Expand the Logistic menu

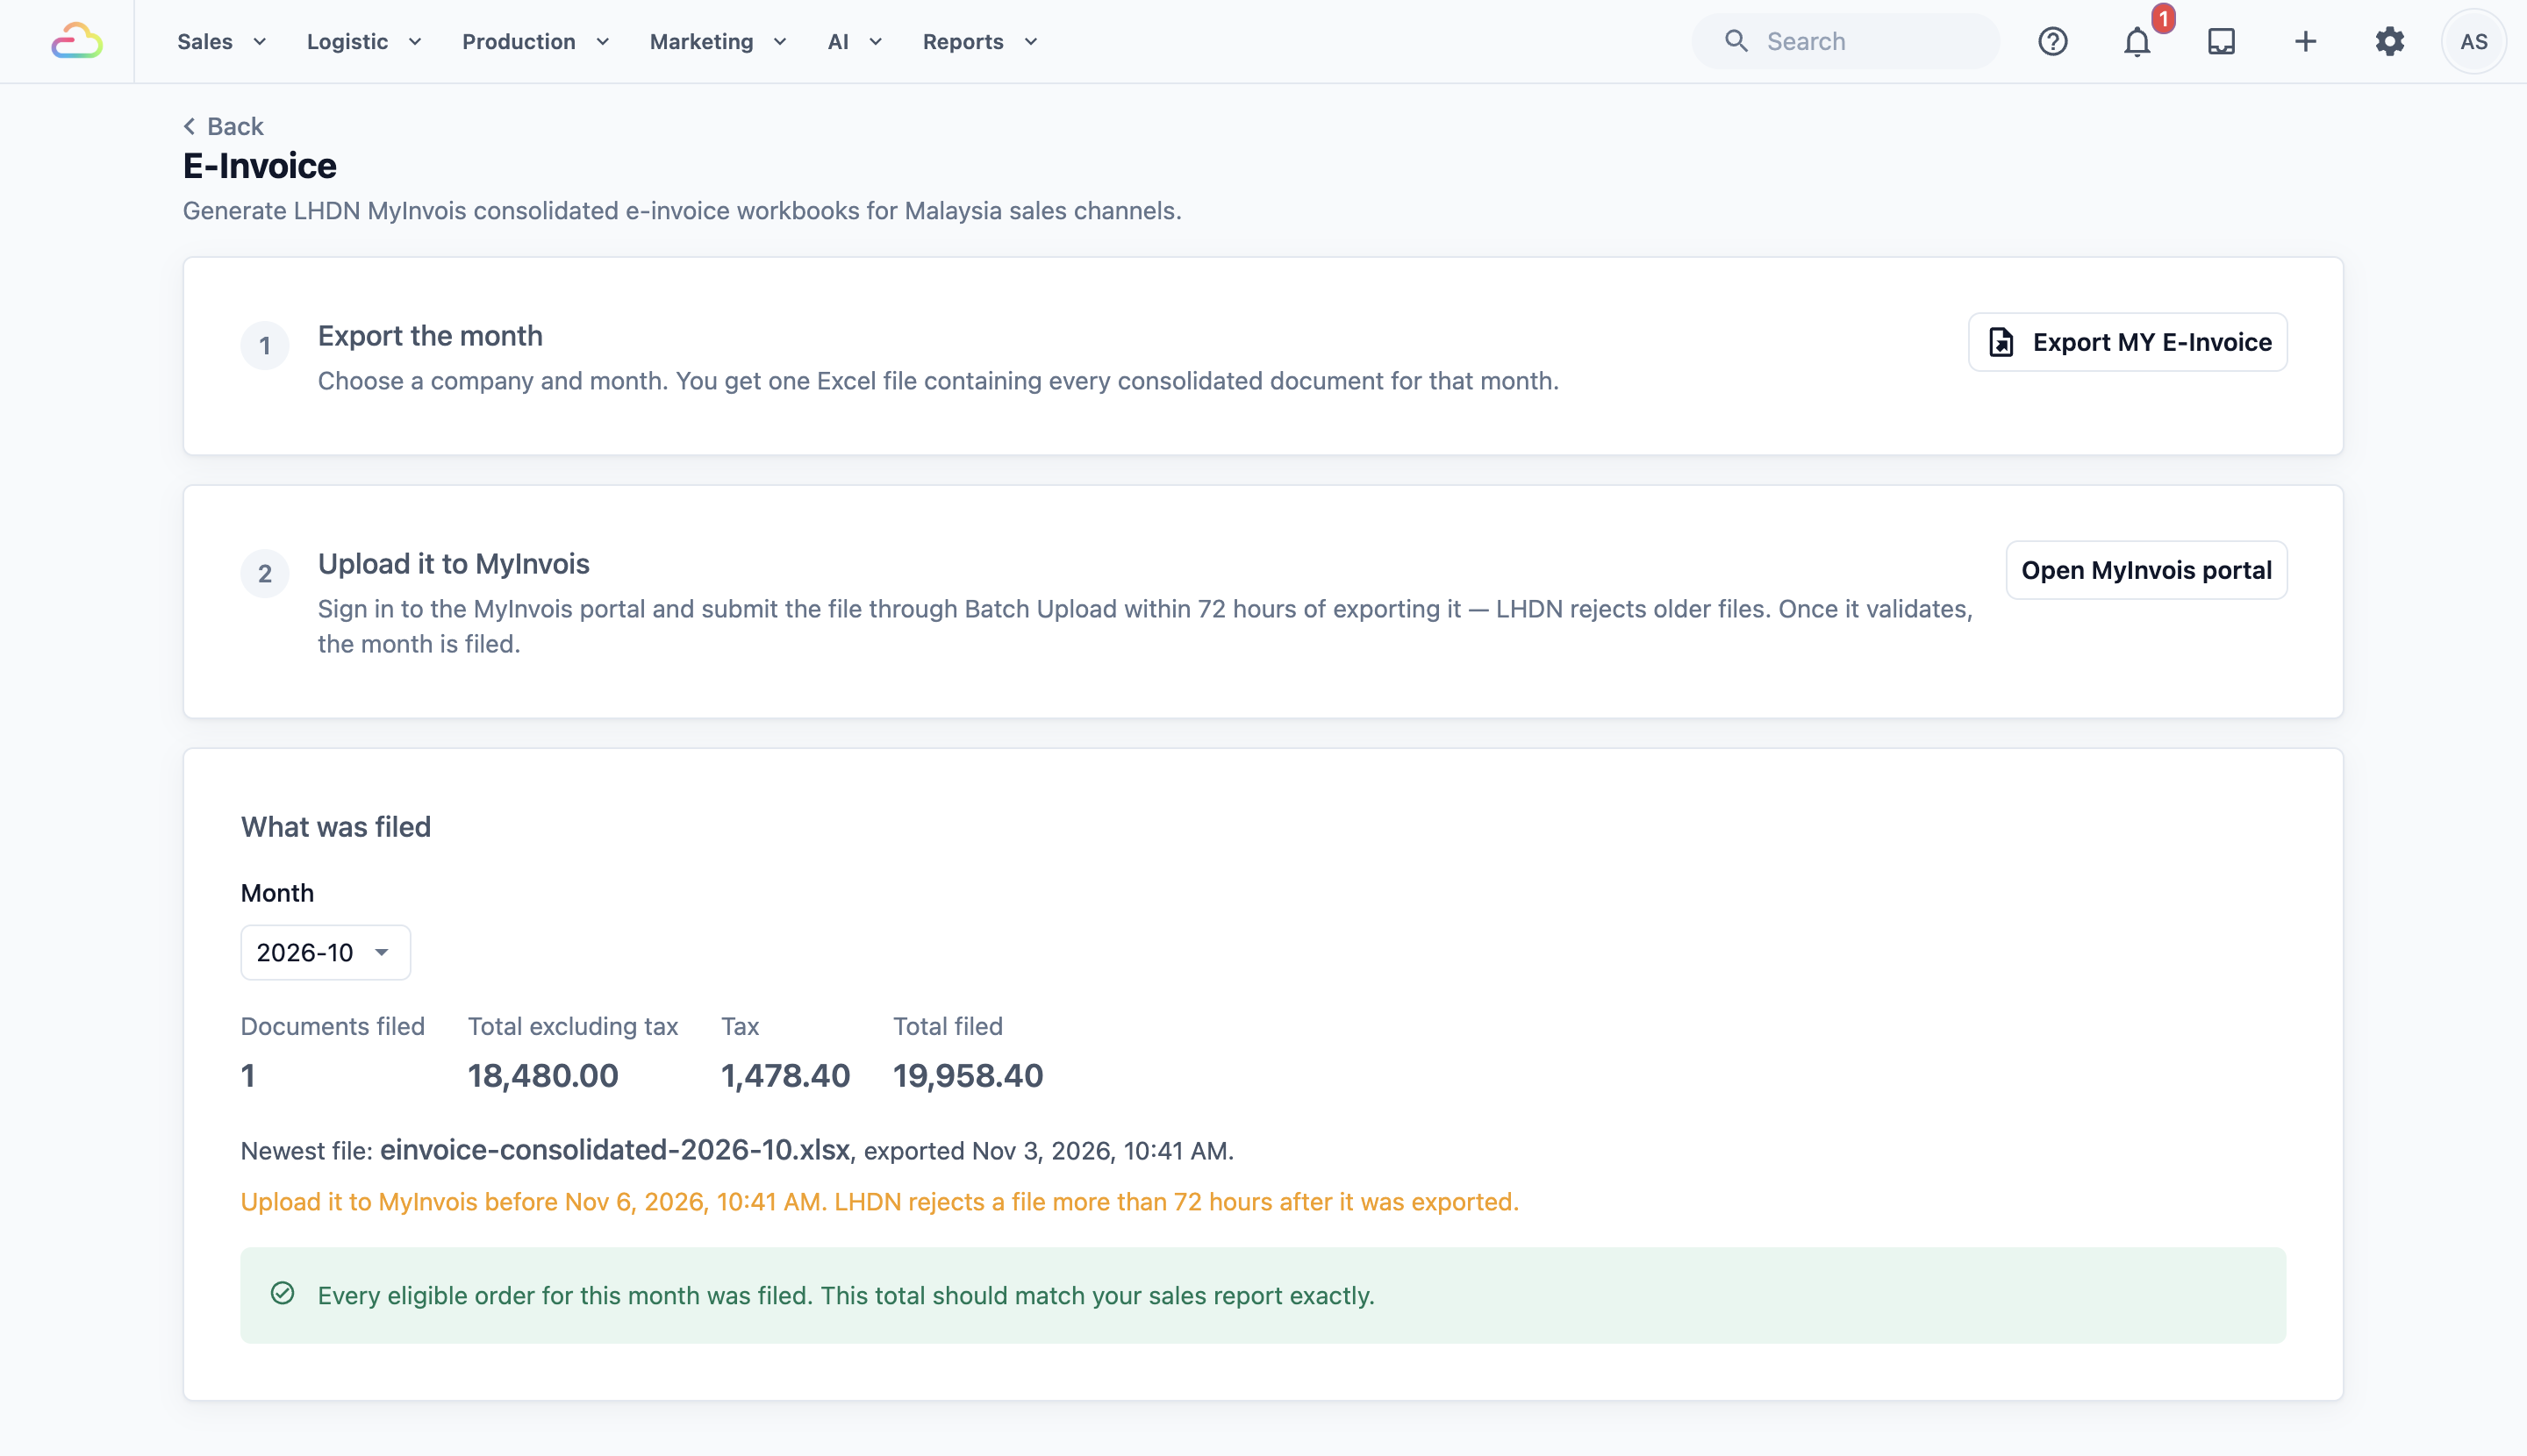(x=364, y=41)
